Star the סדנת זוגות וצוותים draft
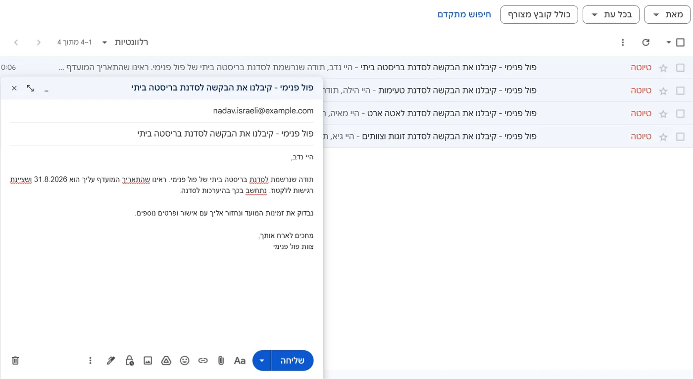This screenshot has width=693, height=379. (663, 137)
